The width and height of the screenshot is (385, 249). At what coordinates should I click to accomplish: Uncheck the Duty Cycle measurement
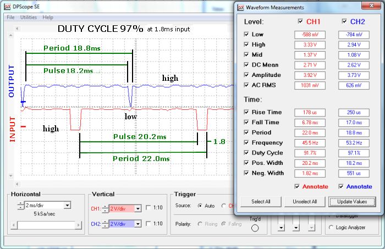tap(246, 153)
